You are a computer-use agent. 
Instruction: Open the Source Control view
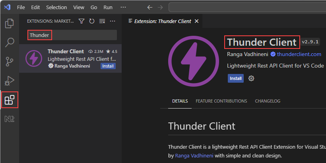(x=10, y=62)
